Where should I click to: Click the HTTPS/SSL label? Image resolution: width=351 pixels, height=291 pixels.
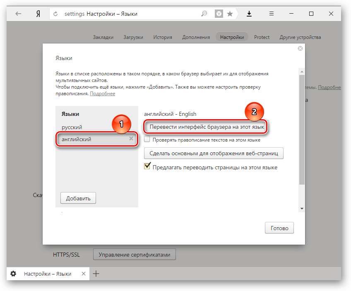point(66,255)
